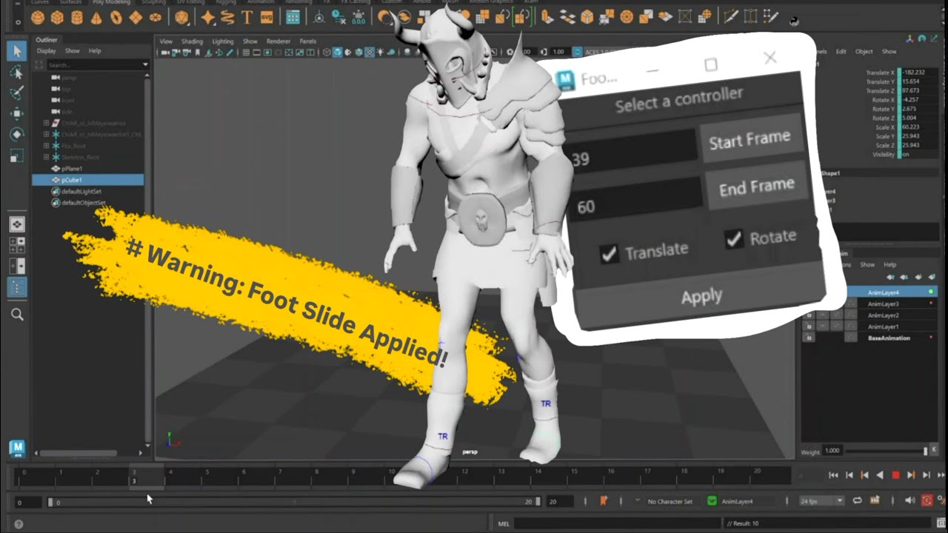Activate the Paint selection tool

coord(16,93)
